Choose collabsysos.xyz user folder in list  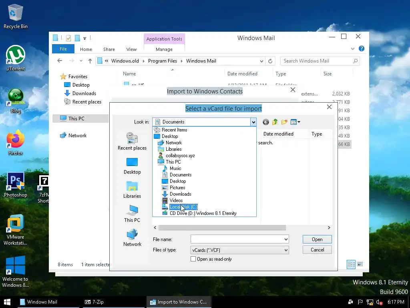point(180,156)
